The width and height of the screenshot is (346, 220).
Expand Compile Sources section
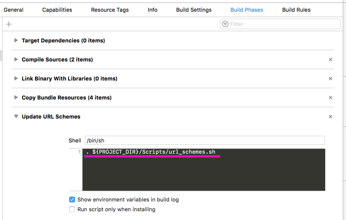pos(16,59)
